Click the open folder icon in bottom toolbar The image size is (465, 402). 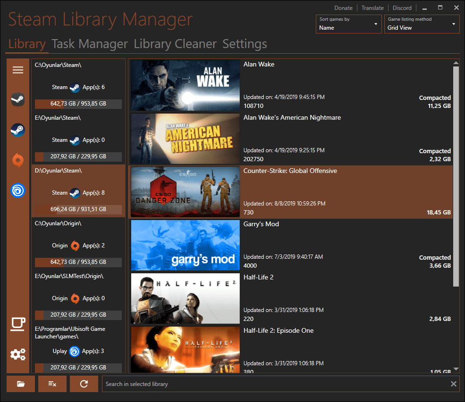[20, 384]
